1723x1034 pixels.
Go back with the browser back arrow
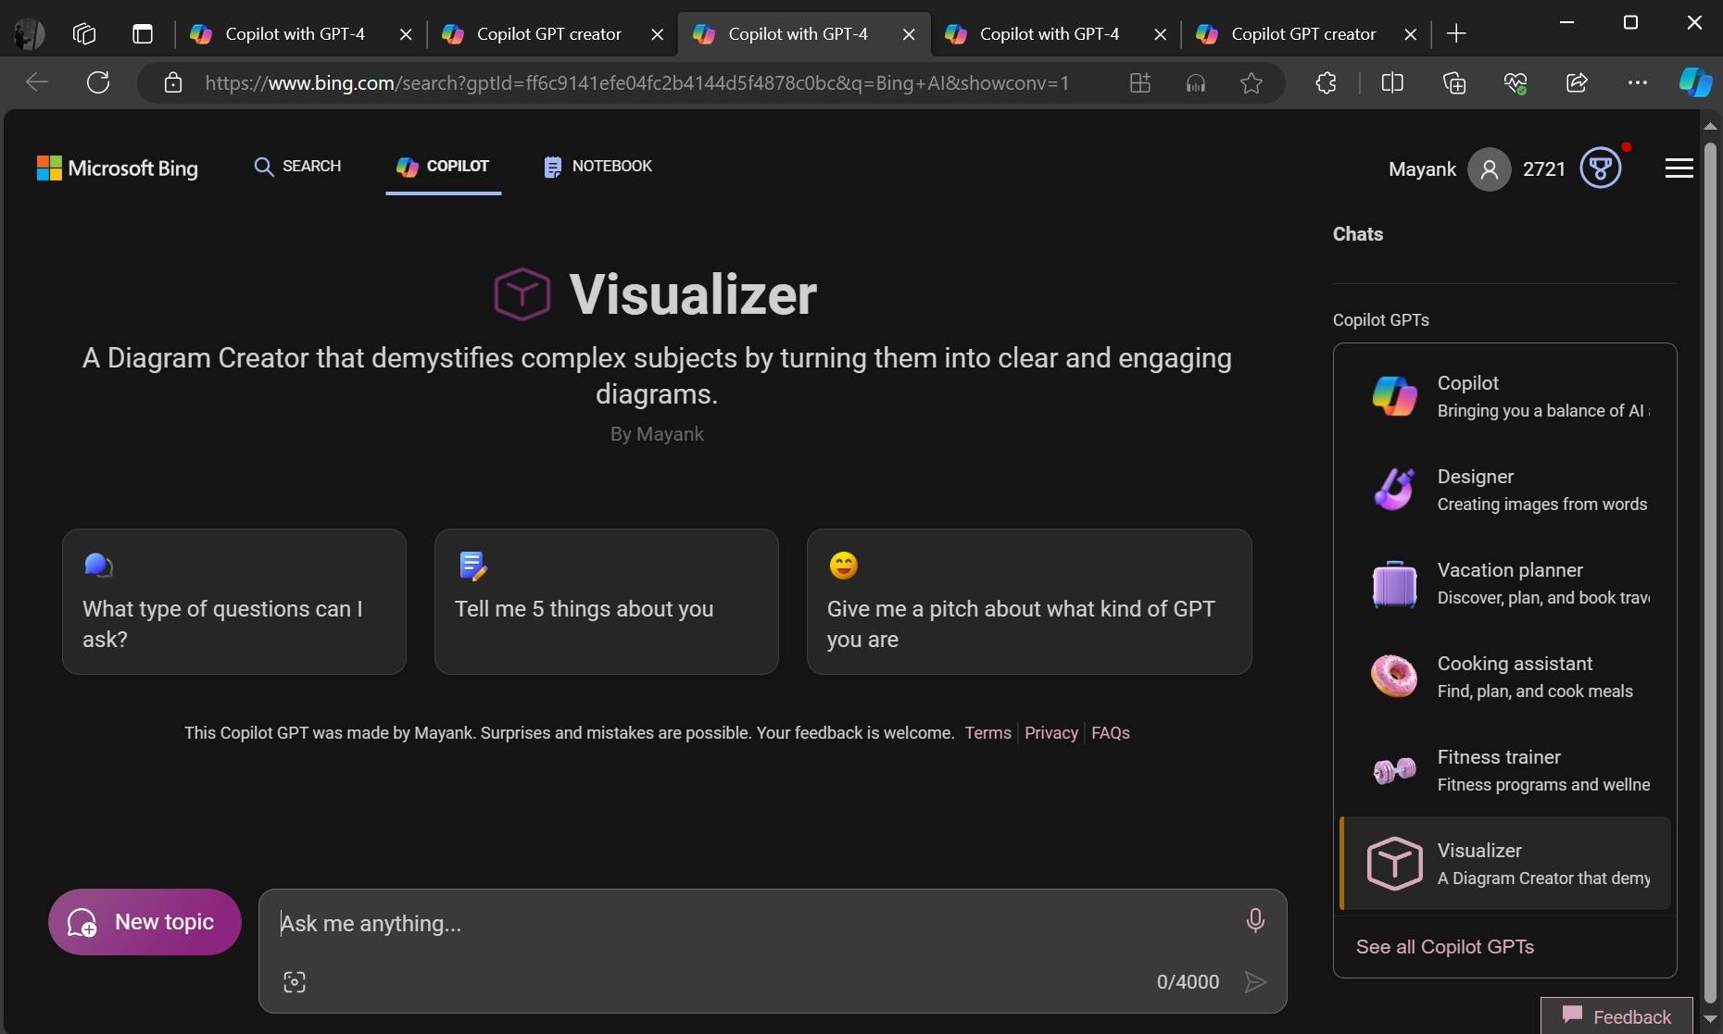37,82
